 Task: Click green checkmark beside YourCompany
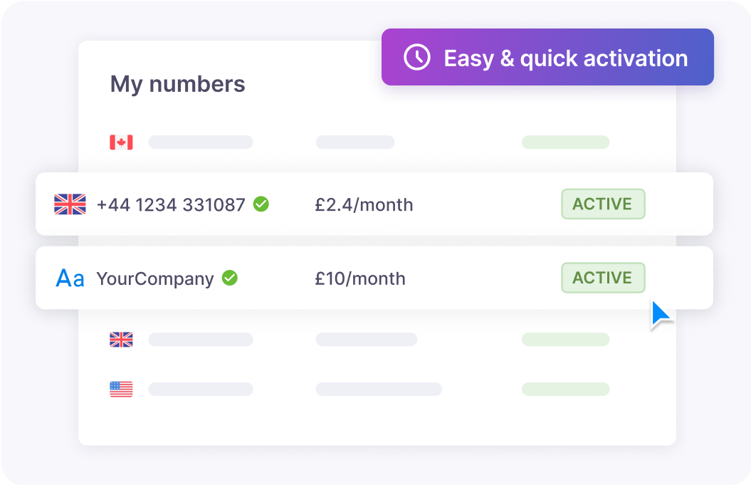230,278
